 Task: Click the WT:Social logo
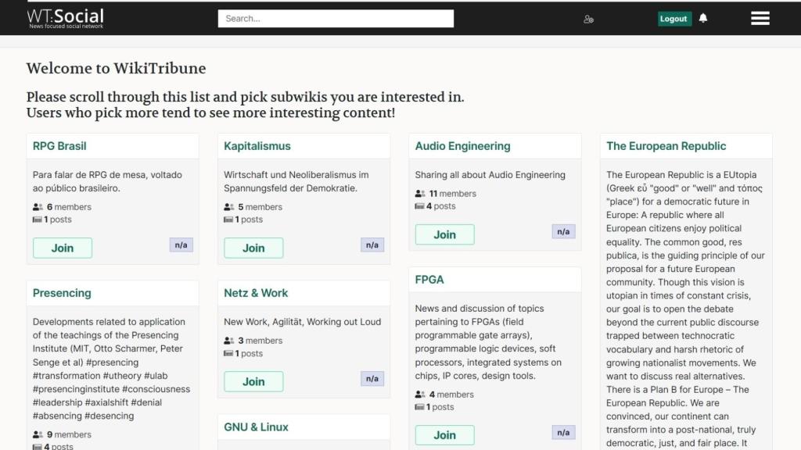[x=66, y=17]
